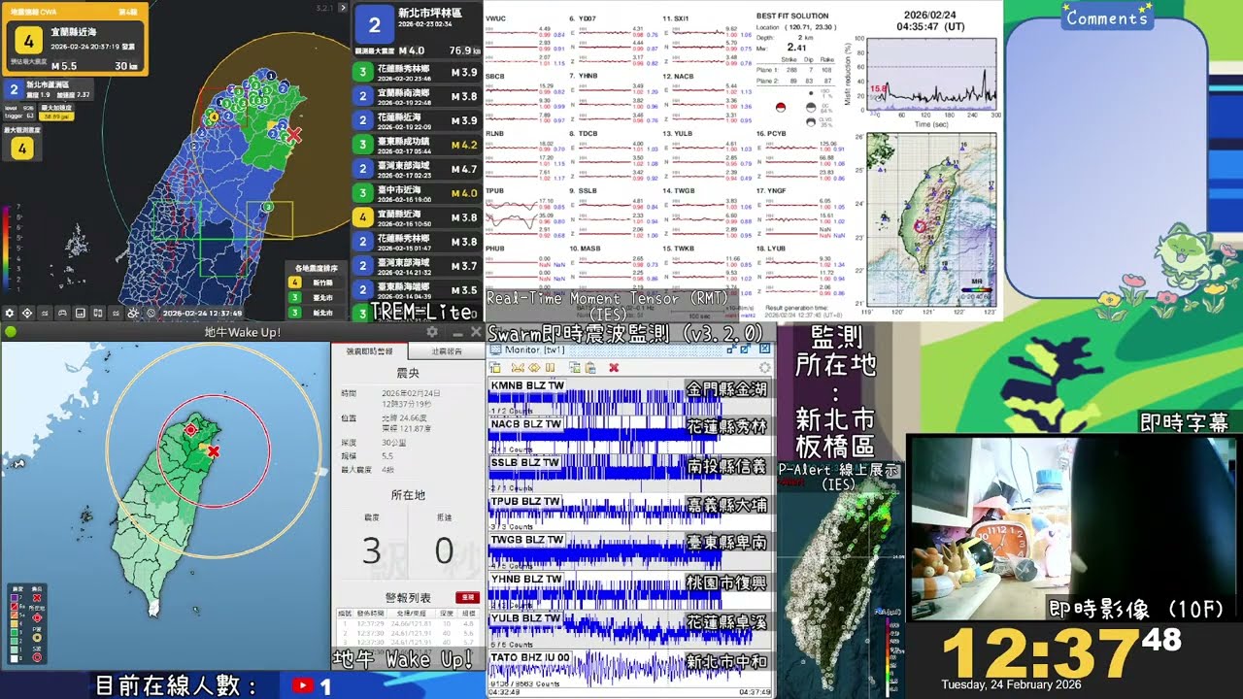Open TREM-Lite settings gear in bottom toolbar
The height and width of the screenshot is (699, 1243).
tap(10, 313)
